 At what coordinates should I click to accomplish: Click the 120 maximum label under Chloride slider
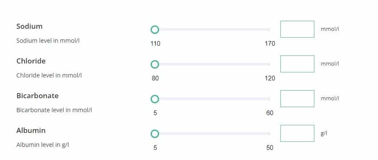click(270, 78)
